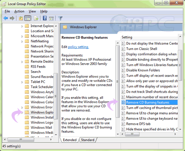Open the Help toolbar icon
This screenshot has height=151, width=185.
click(45, 18)
